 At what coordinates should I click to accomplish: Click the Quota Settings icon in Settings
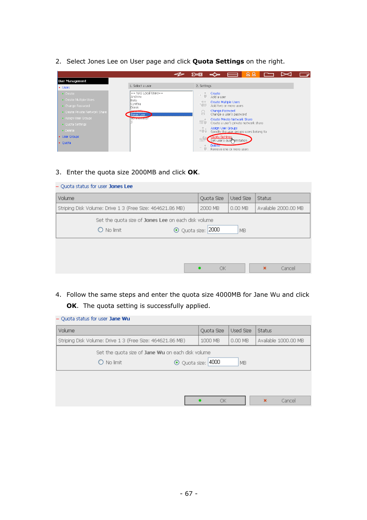[x=204, y=139]
